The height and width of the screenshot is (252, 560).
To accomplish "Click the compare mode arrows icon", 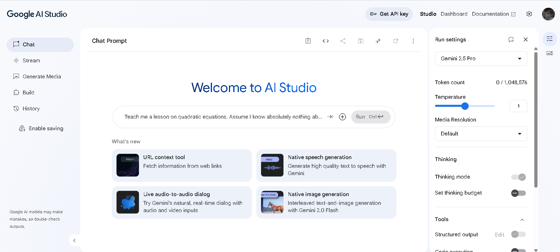I will pos(378,41).
